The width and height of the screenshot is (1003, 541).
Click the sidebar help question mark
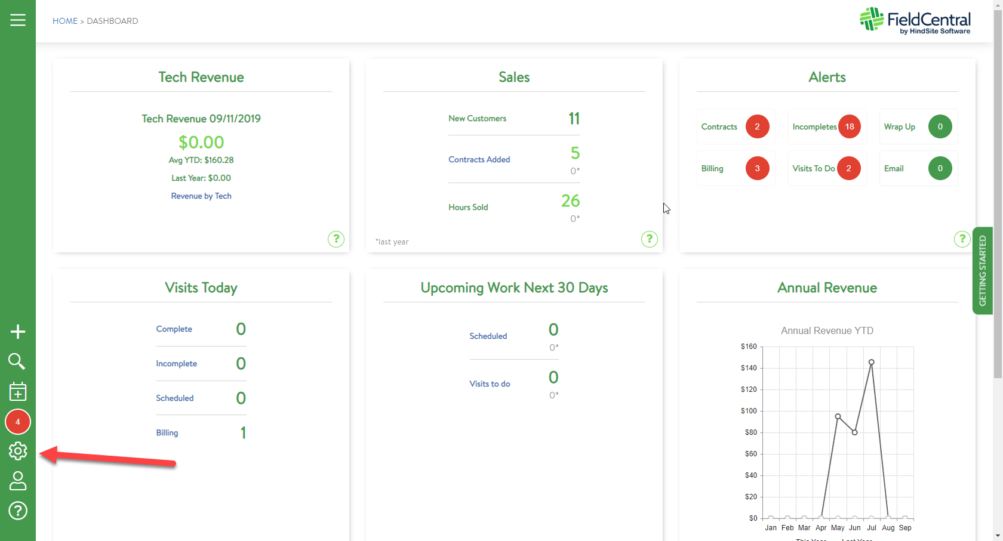tap(18, 511)
